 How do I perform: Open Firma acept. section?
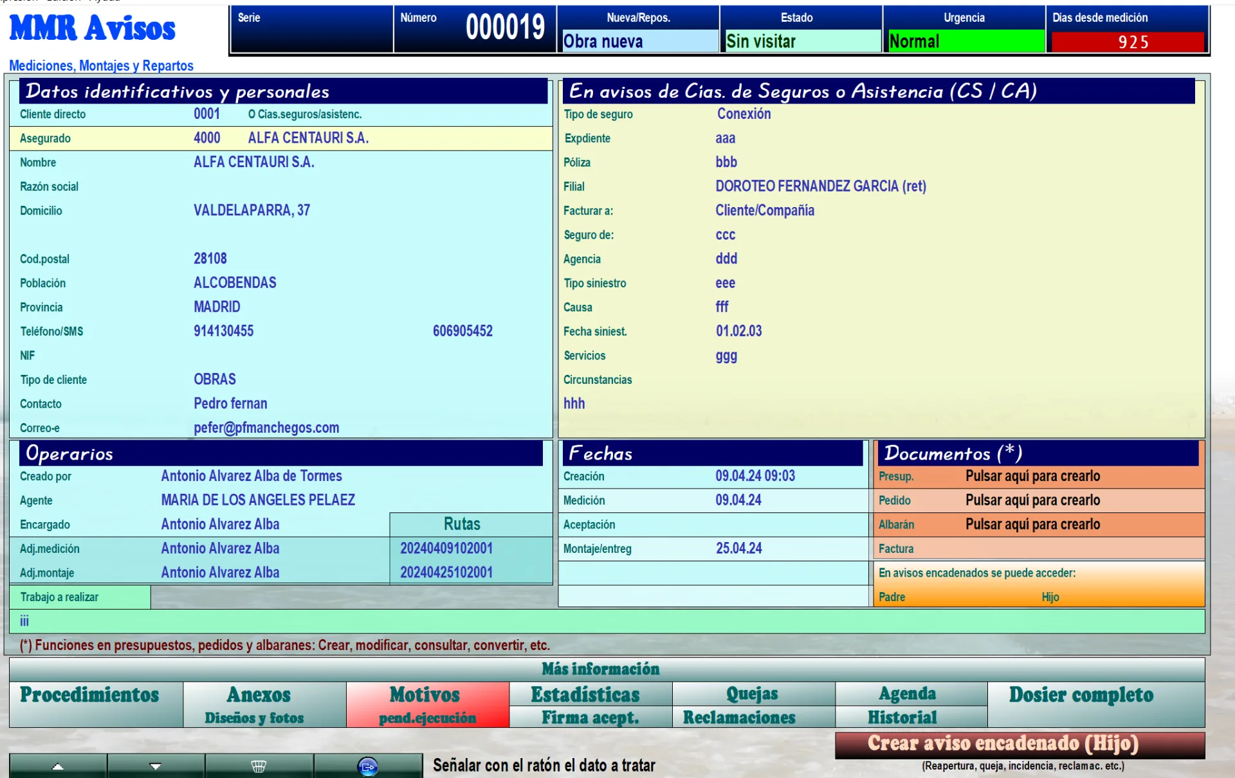[x=590, y=717]
